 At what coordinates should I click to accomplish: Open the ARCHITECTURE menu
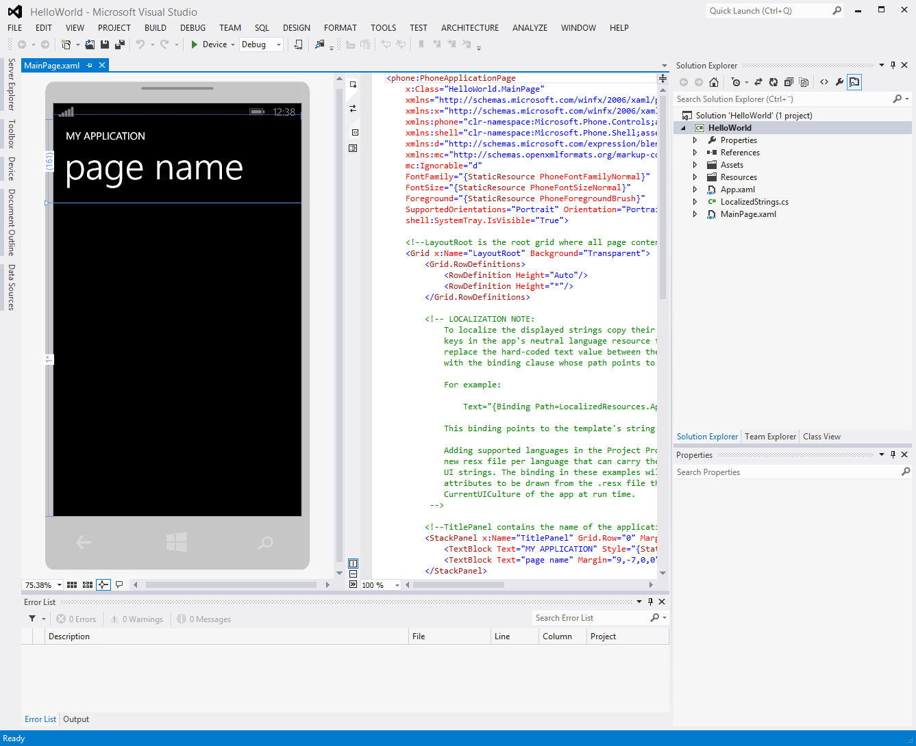(470, 28)
